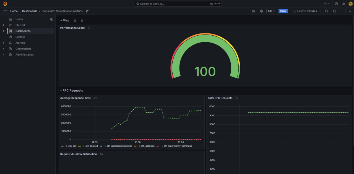354x174 pixels.
Task: Delete the Misc row with trash icon
Action: (82, 21)
